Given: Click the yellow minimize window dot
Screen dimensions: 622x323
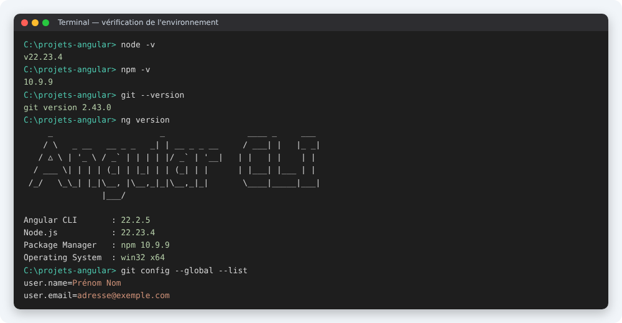Looking at the screenshot, I should coord(35,22).
